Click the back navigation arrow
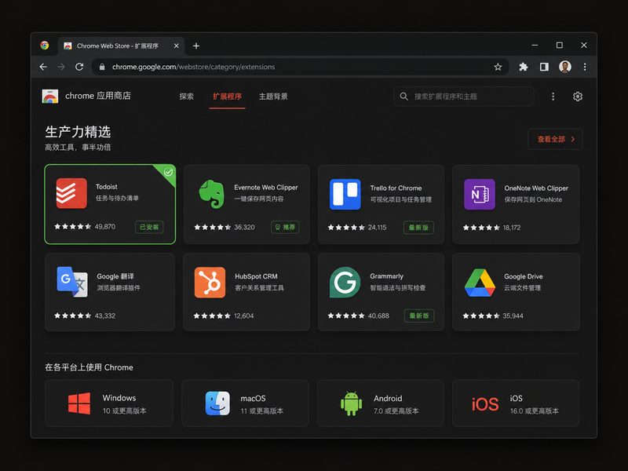 [x=43, y=67]
